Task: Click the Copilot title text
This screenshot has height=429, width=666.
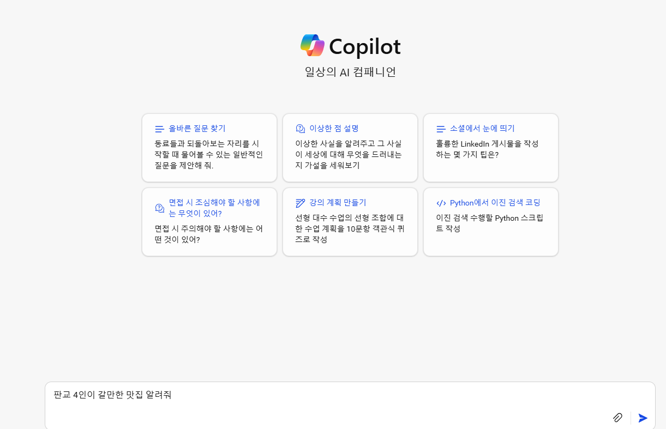Action: tap(365, 47)
